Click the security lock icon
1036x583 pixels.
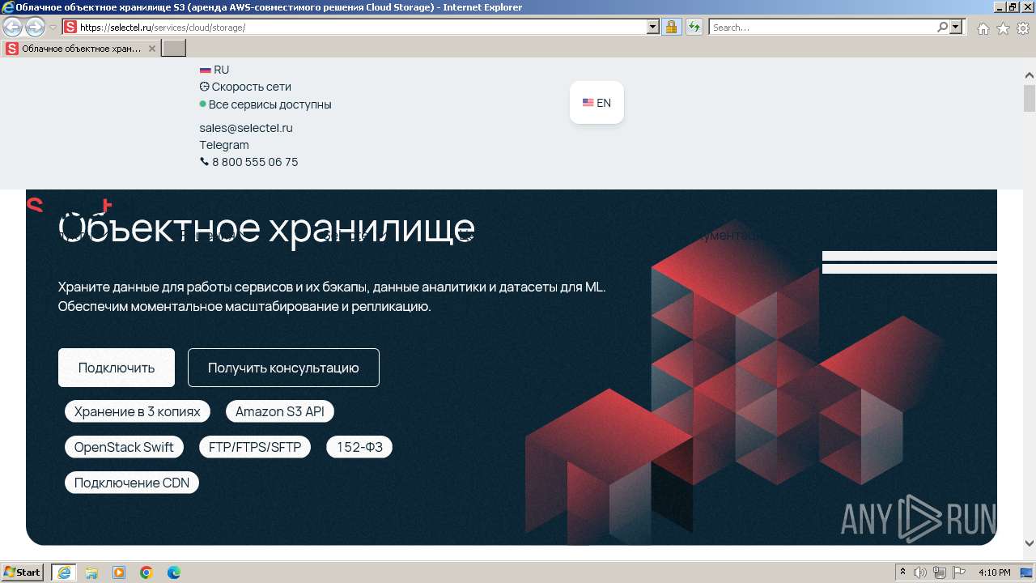pos(671,27)
